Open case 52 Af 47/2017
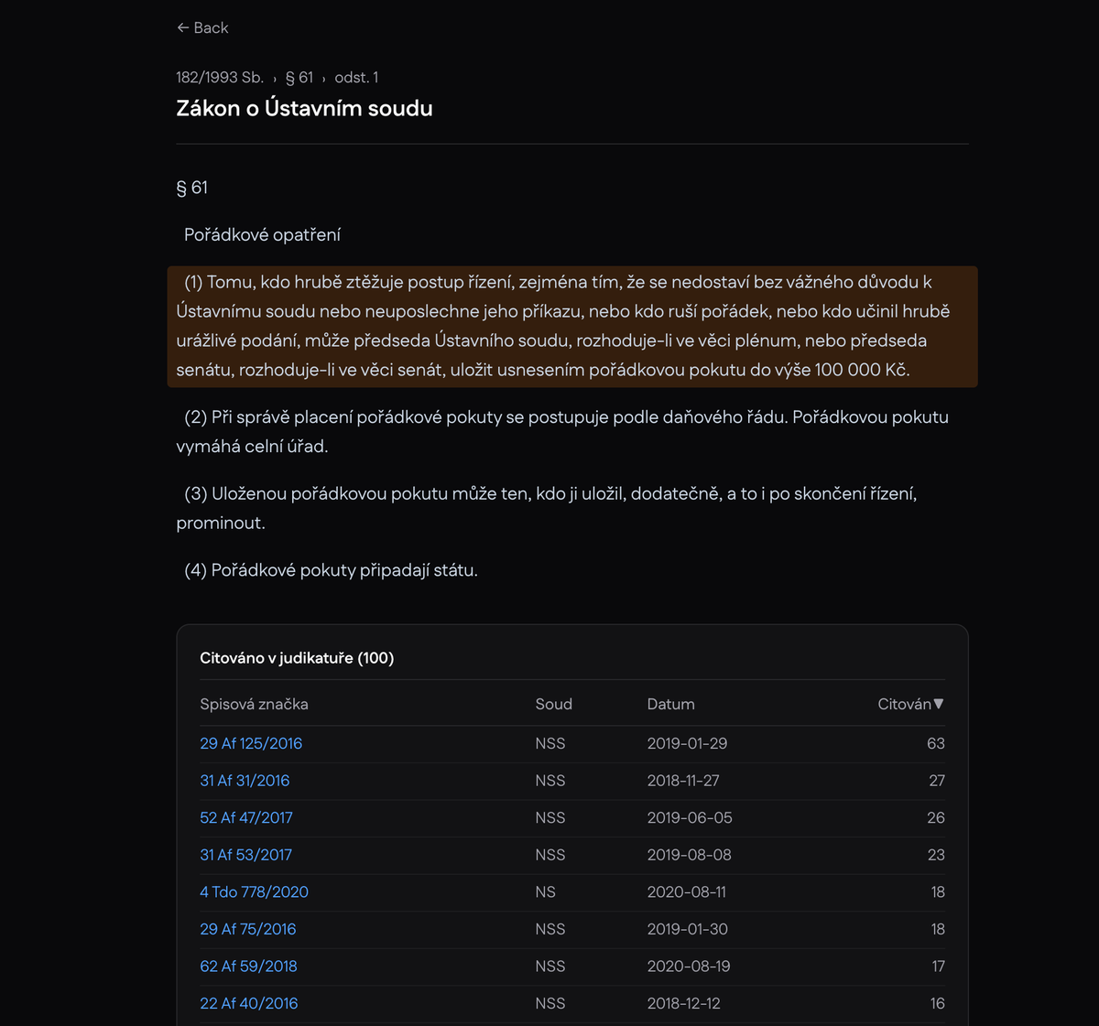The width and height of the screenshot is (1099, 1026). [x=246, y=817]
